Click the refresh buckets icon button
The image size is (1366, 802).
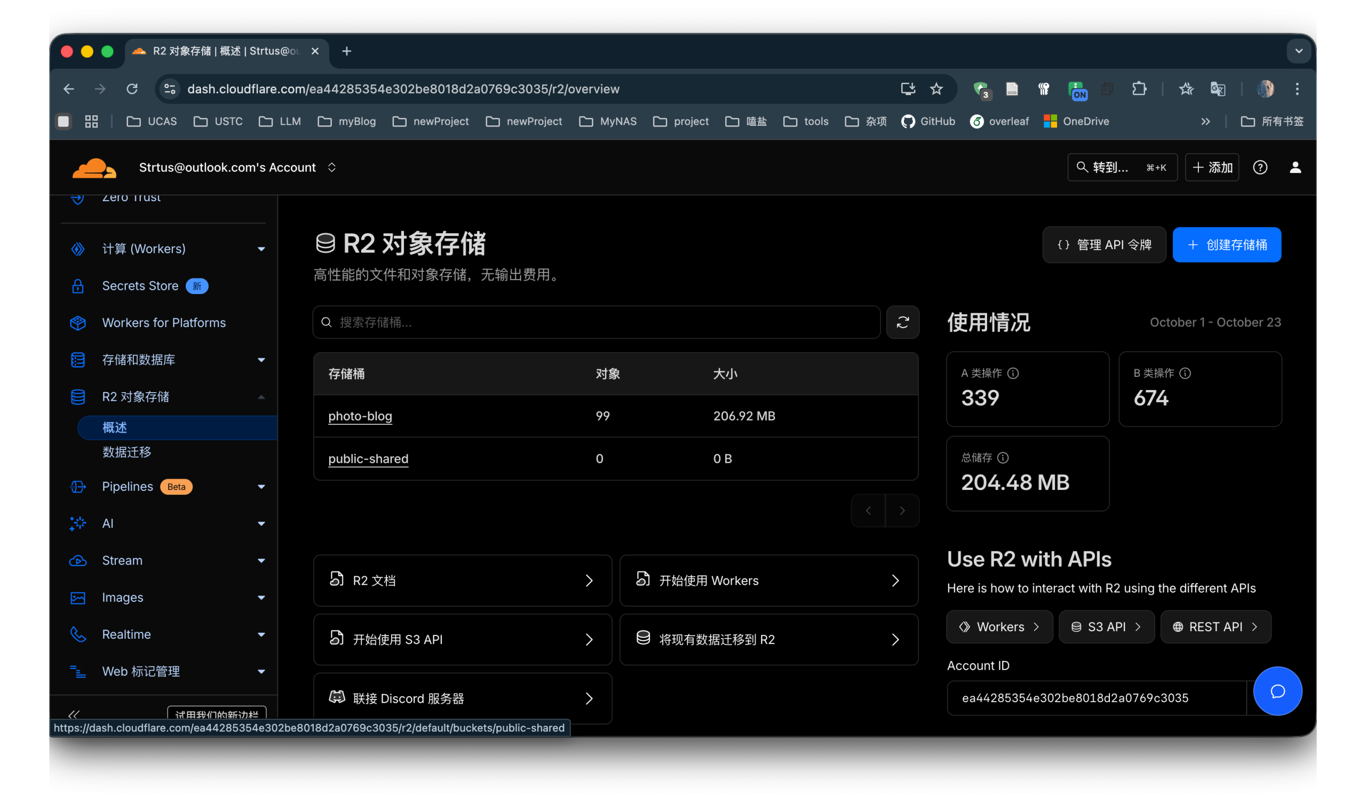pyautogui.click(x=902, y=322)
